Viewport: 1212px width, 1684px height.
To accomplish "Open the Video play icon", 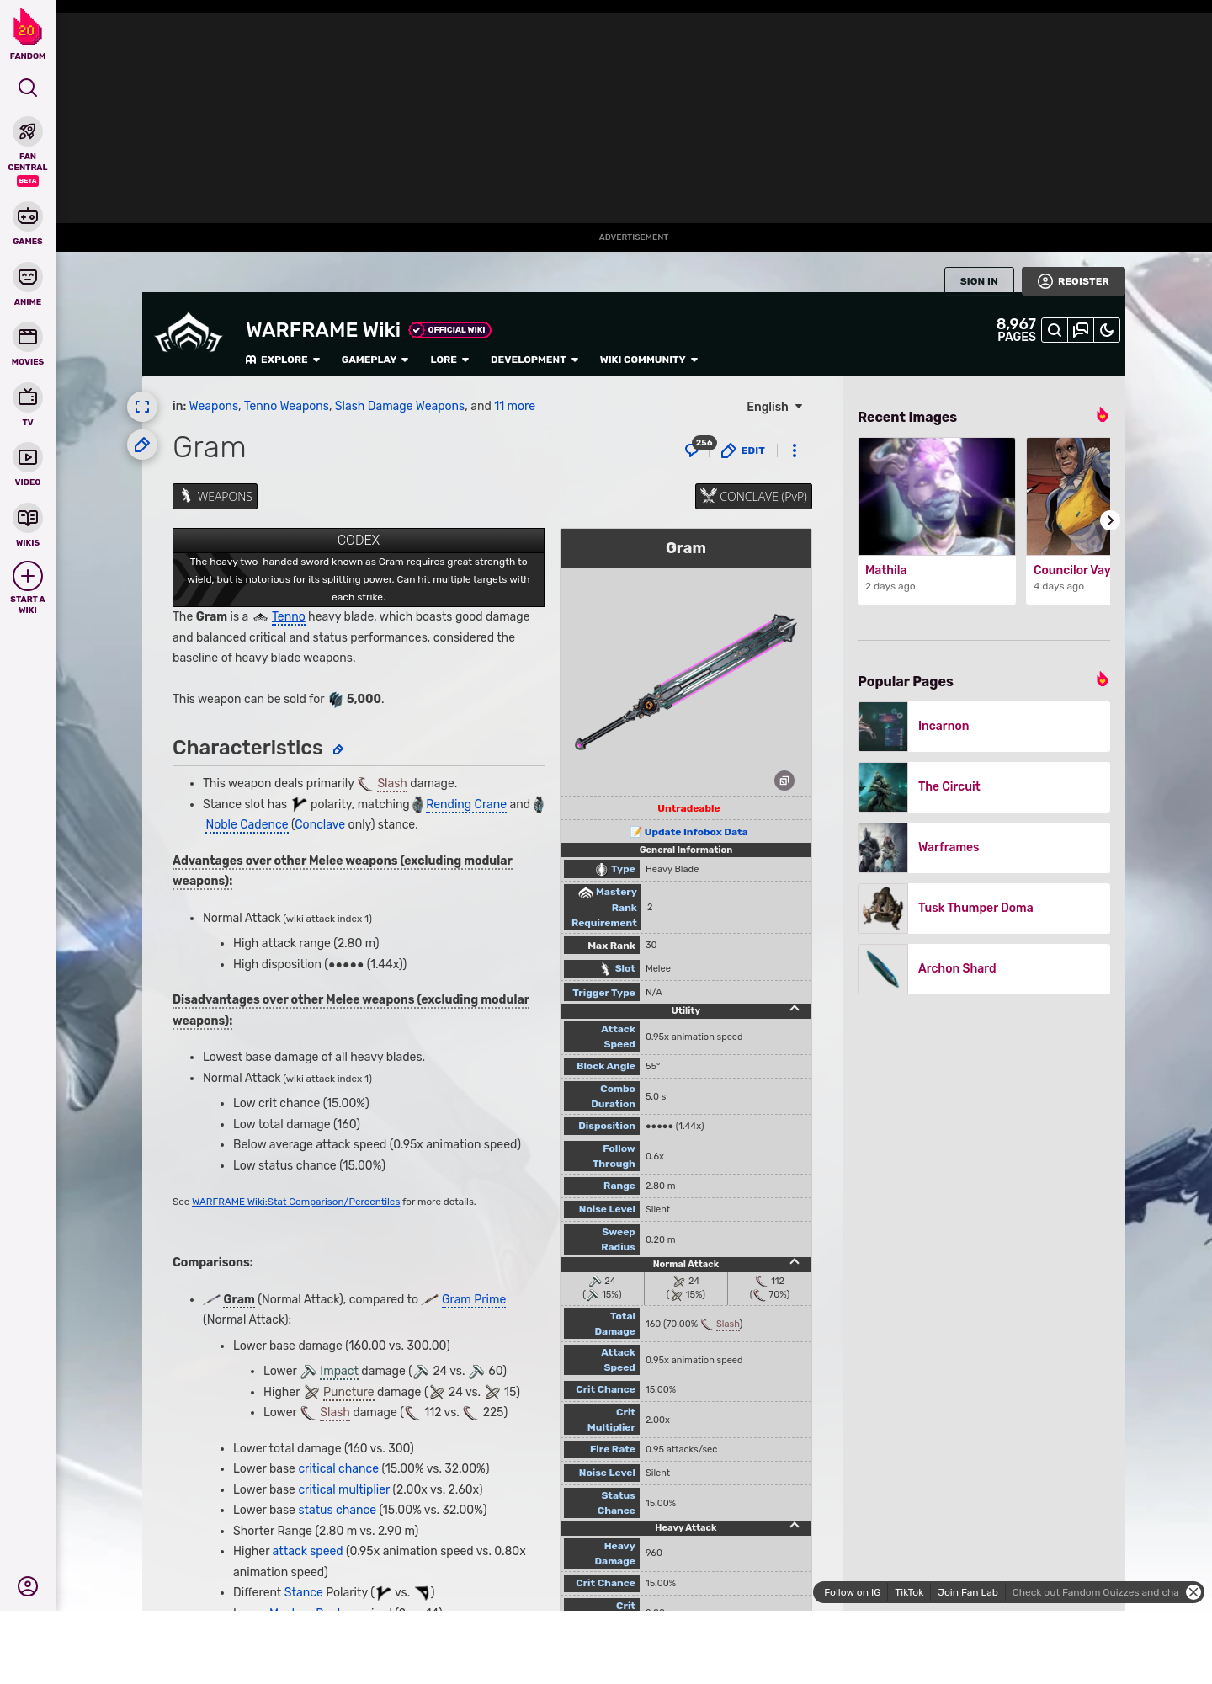I will click(28, 457).
